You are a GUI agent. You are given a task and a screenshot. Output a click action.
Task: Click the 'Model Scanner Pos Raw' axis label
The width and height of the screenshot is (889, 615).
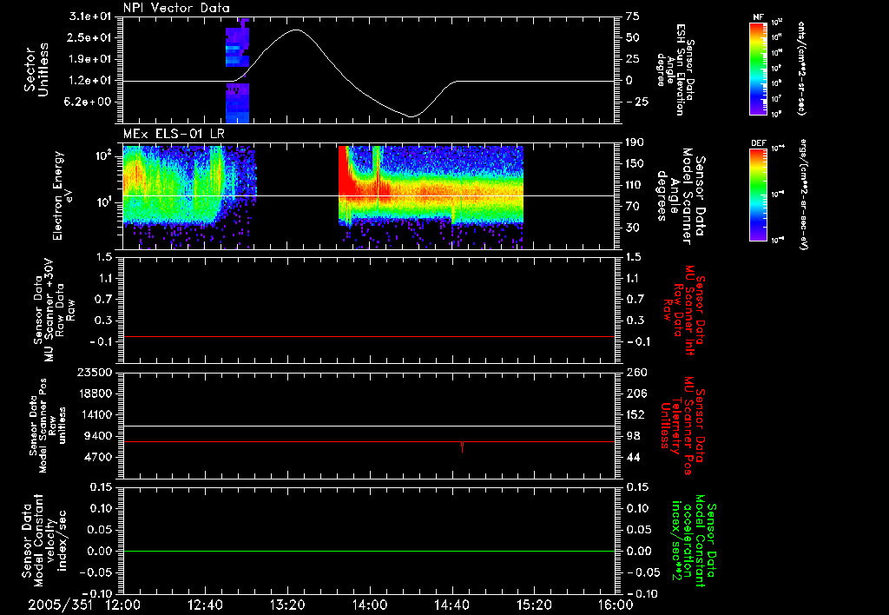48,426
